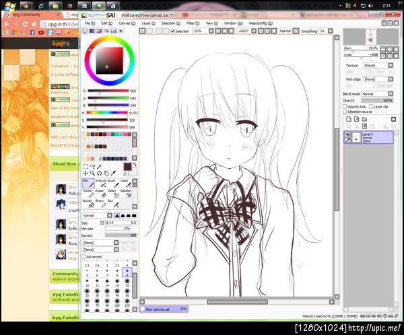The height and width of the screenshot is (335, 404).
Task: Create a new layer folder
Action: (364, 119)
